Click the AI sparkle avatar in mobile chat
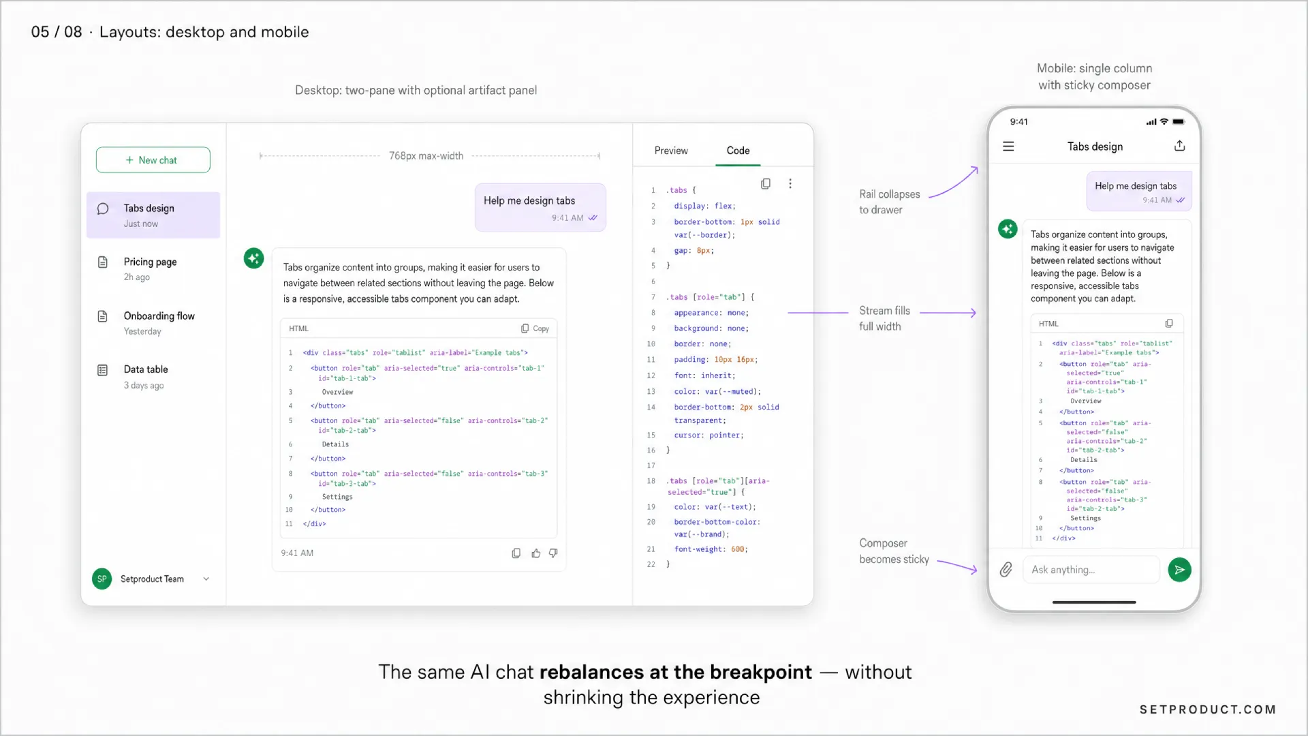This screenshot has height=736, width=1308. click(1008, 229)
